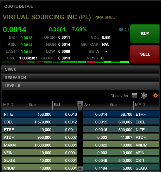Expand the NEWS section
Viewport: 161px width, 172px height.
80,70
